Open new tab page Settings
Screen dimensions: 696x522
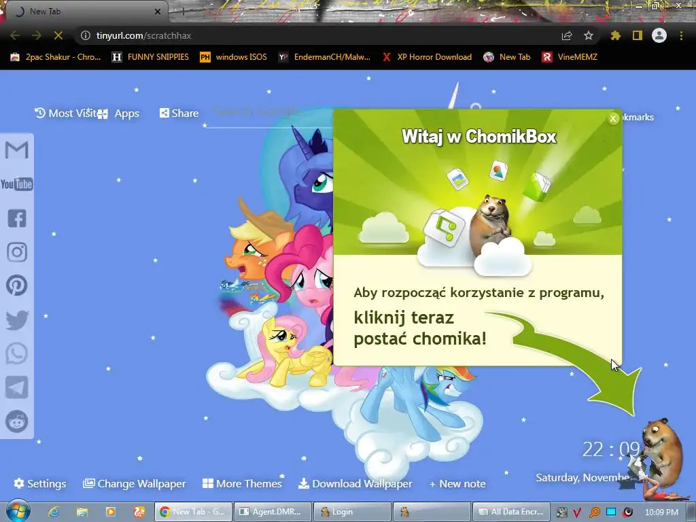(40, 483)
